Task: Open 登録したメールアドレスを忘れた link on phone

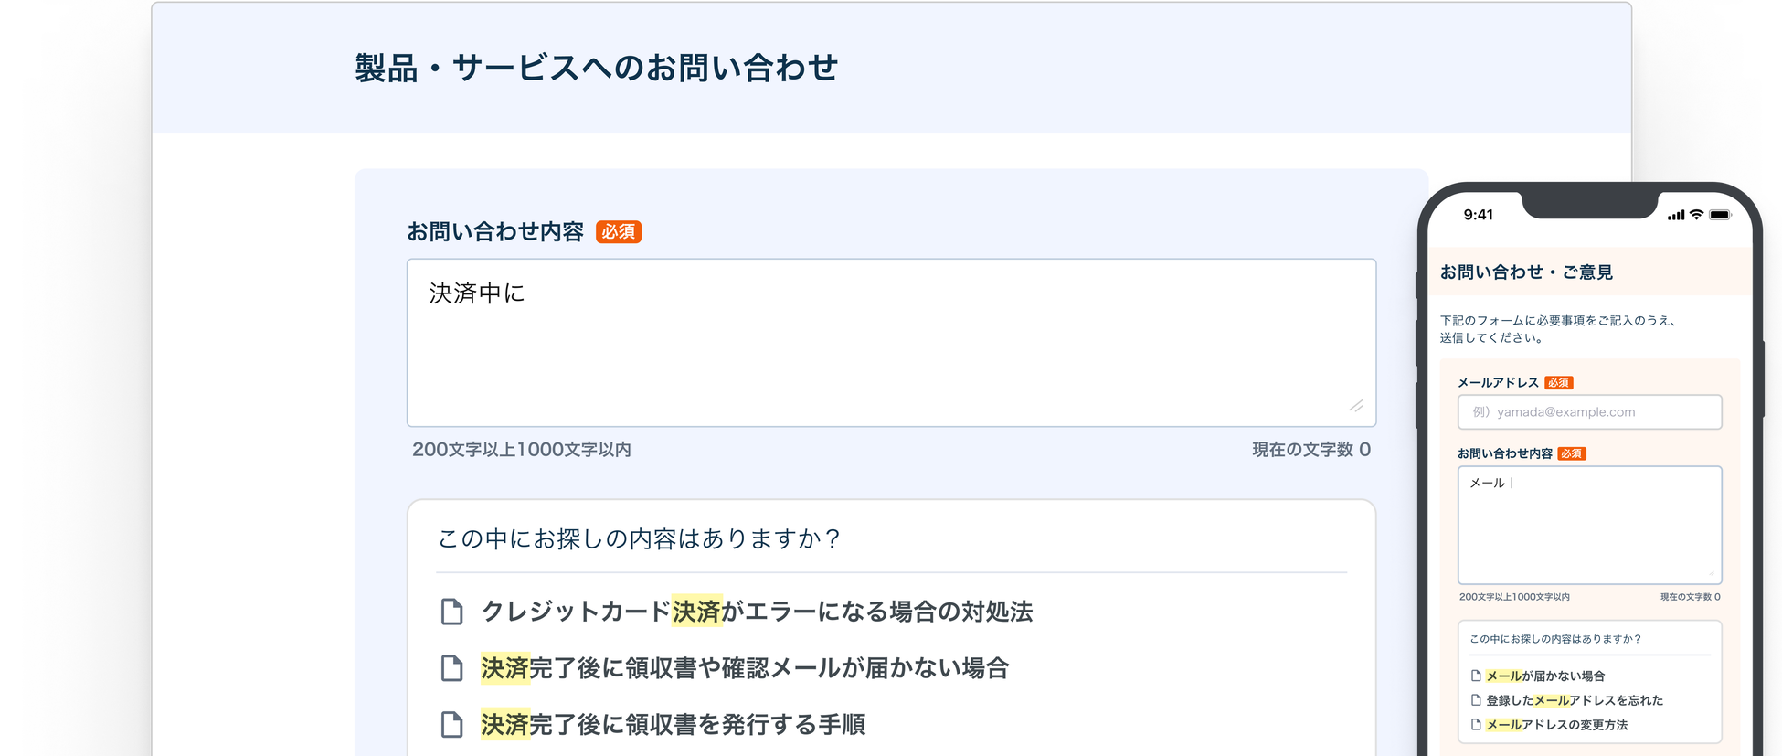Action: point(1575,700)
